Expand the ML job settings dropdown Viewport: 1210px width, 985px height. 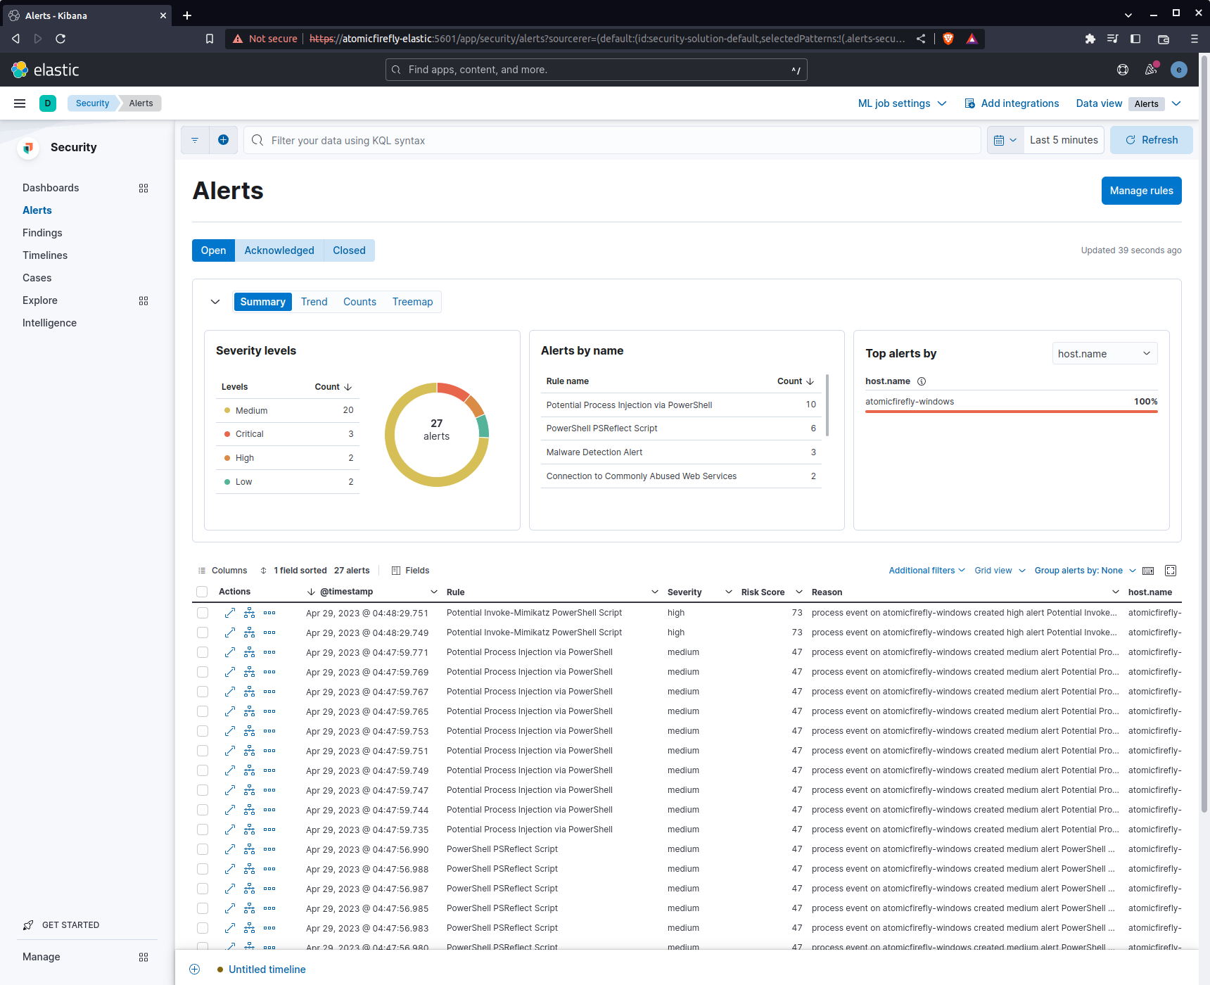pyautogui.click(x=902, y=103)
